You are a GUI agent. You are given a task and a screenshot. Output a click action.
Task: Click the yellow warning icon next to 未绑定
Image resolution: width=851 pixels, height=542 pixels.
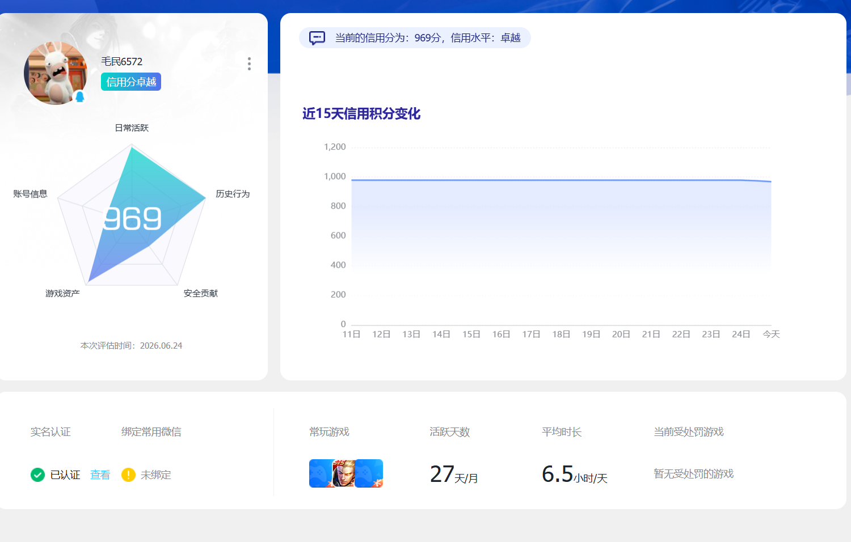click(x=128, y=475)
